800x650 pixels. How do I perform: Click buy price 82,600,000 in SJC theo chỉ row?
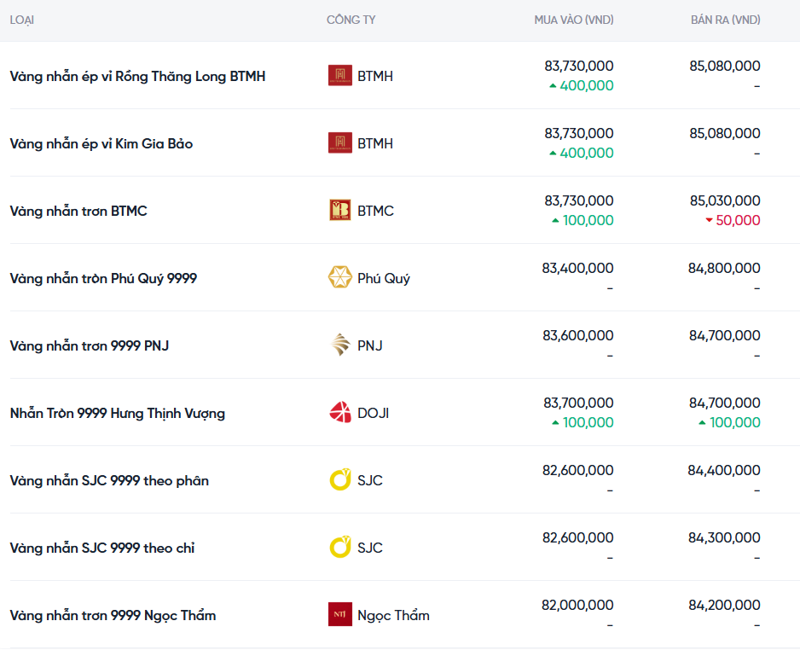[x=578, y=537]
